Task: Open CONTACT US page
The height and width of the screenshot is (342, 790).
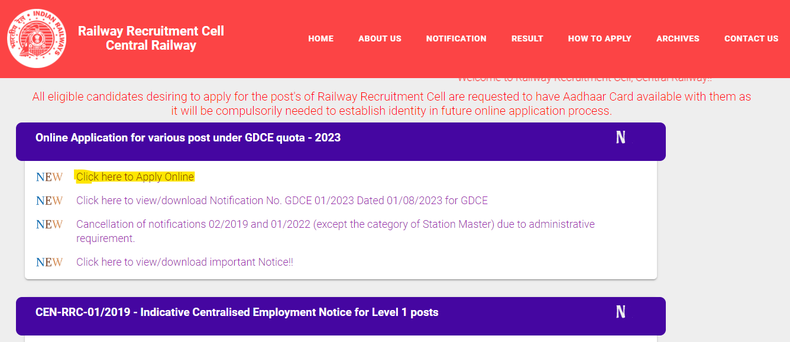Action: click(x=751, y=38)
